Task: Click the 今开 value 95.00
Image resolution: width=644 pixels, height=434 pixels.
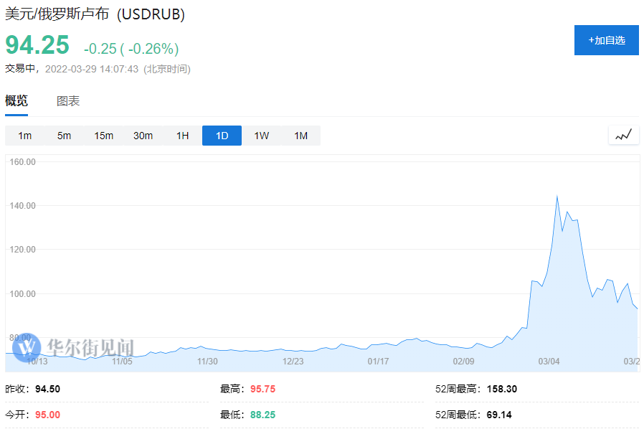Action: point(47,415)
